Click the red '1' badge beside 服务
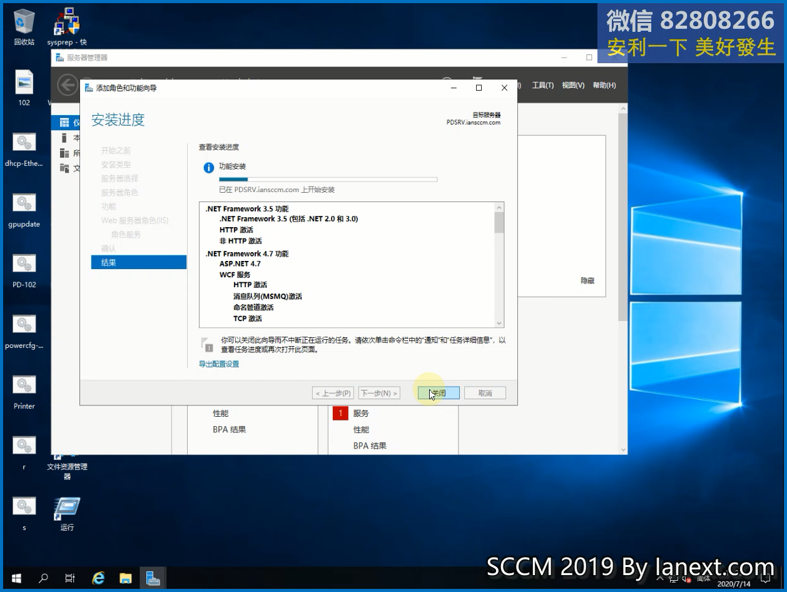 tap(340, 413)
